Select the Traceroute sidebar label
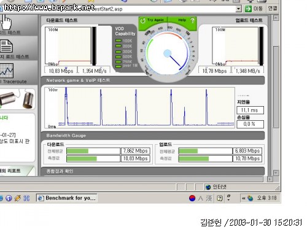 pos(14,82)
